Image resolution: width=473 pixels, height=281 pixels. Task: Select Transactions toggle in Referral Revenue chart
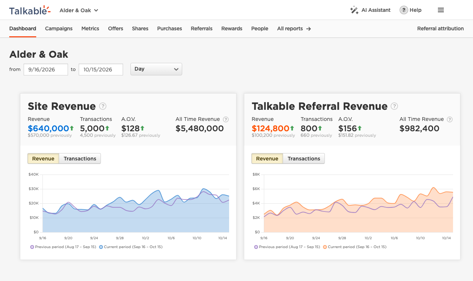tap(304, 159)
